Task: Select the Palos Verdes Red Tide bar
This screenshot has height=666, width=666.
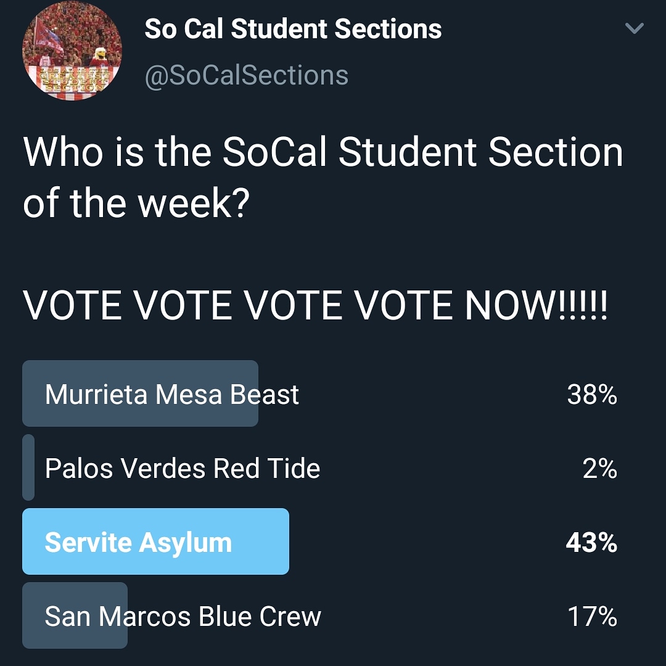Action: click(x=27, y=468)
